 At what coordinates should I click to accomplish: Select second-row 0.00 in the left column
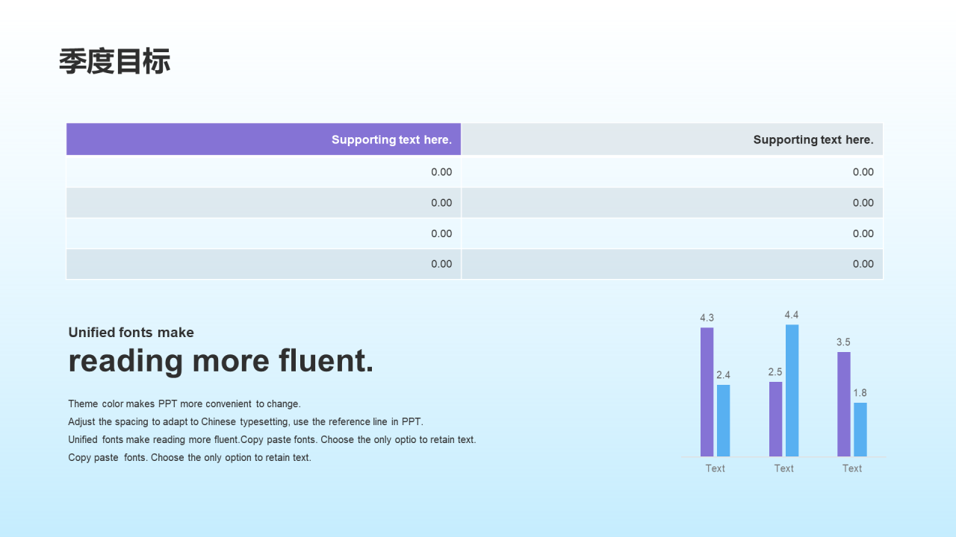click(x=441, y=203)
